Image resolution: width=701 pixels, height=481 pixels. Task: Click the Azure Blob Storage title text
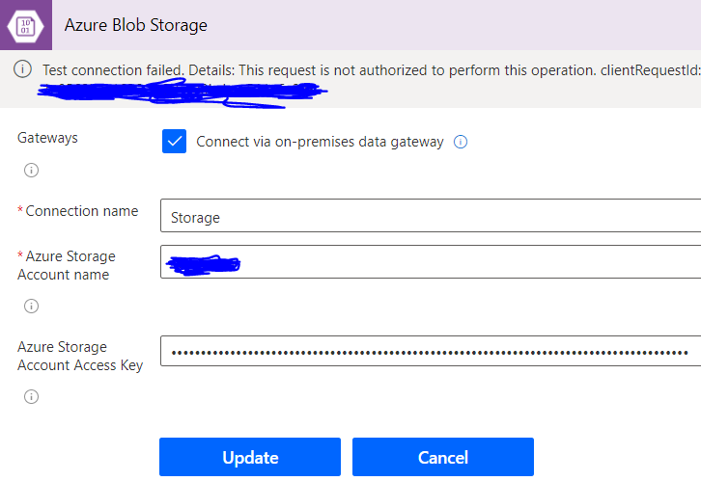point(136,25)
